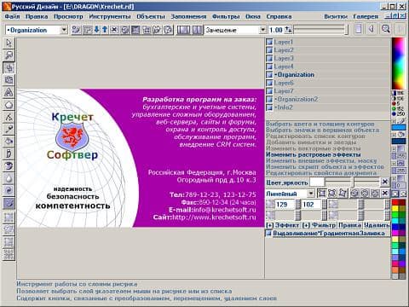Toggle the Info2 layer checkbox
This screenshot has height=307, width=409.
pos(269,107)
